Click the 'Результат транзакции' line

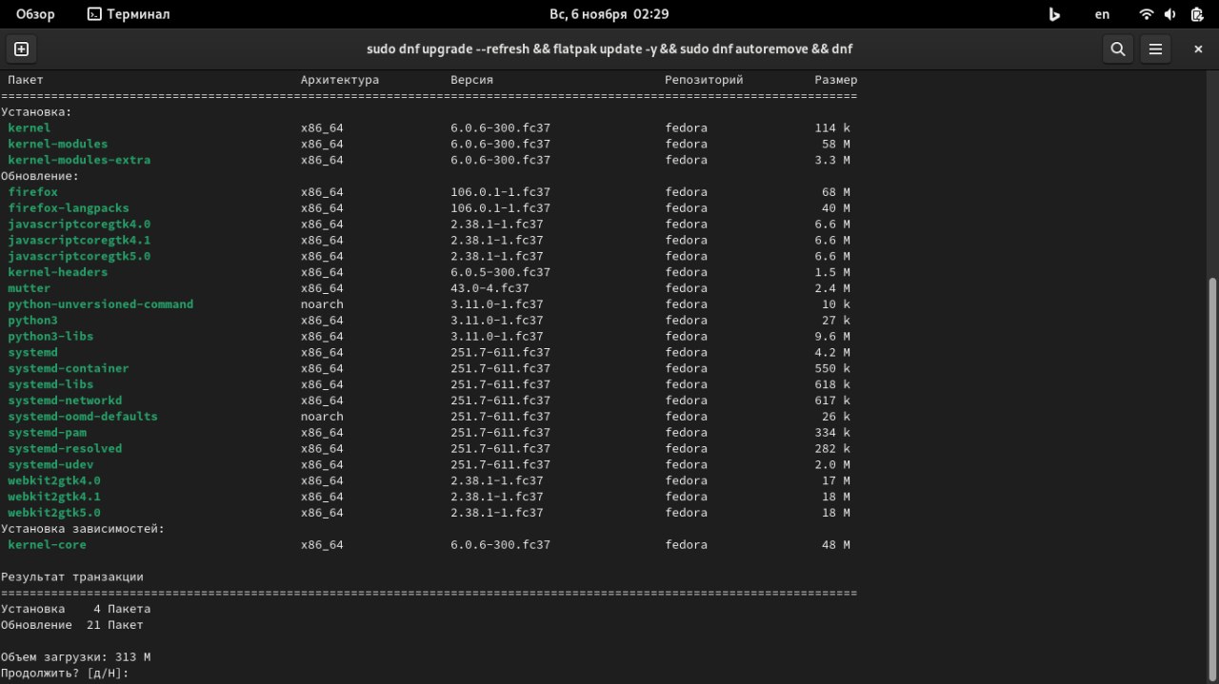[x=72, y=577]
